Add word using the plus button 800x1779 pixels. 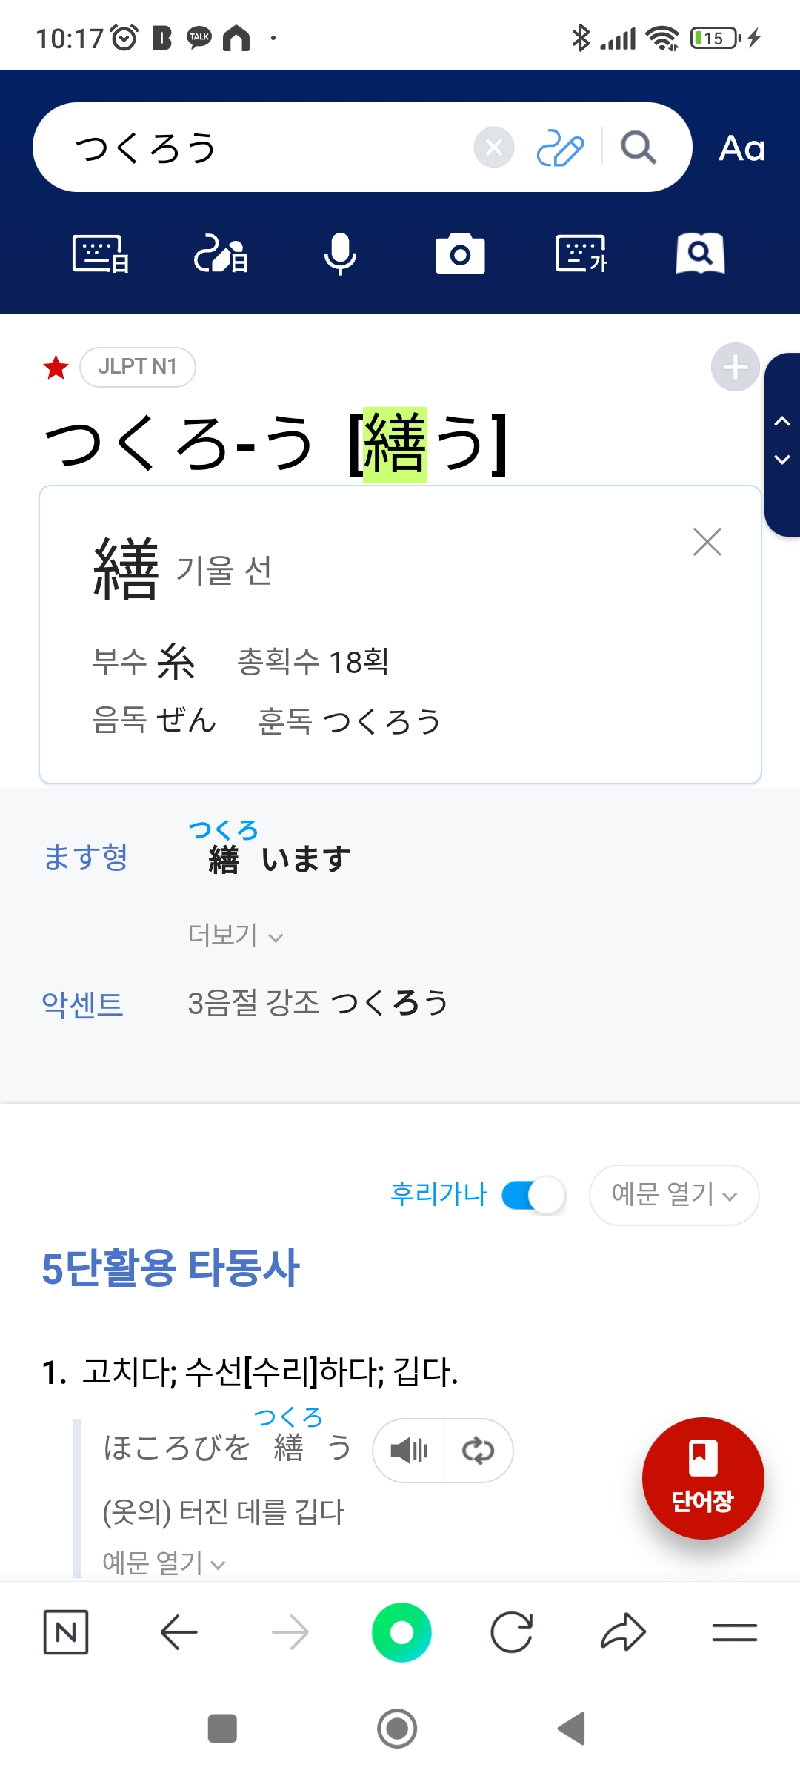[x=735, y=367]
